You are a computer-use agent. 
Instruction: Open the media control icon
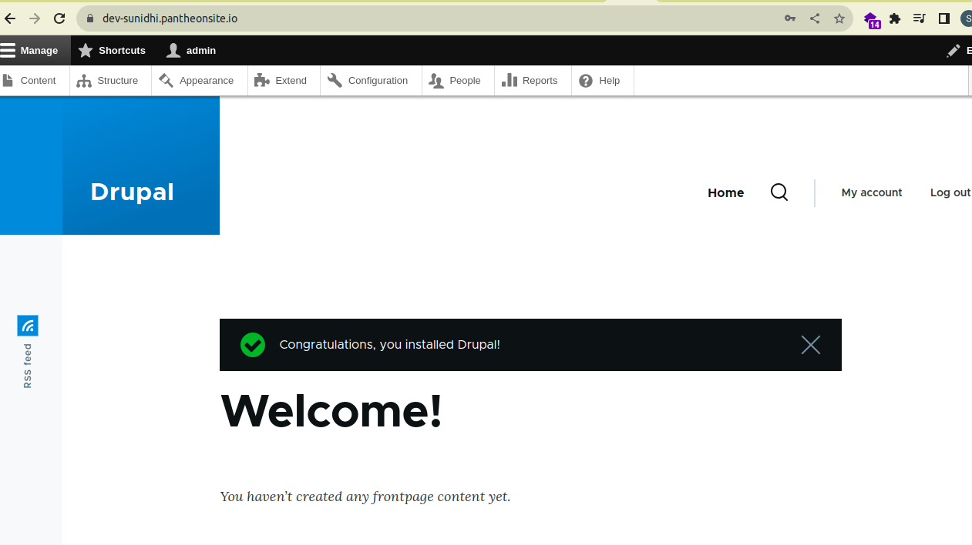(x=920, y=18)
